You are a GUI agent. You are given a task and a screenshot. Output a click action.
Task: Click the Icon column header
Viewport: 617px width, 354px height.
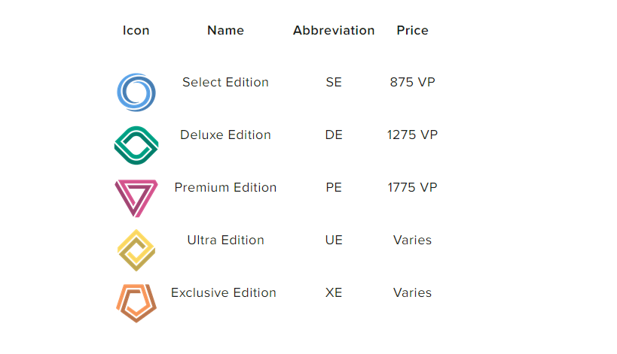pos(136,30)
